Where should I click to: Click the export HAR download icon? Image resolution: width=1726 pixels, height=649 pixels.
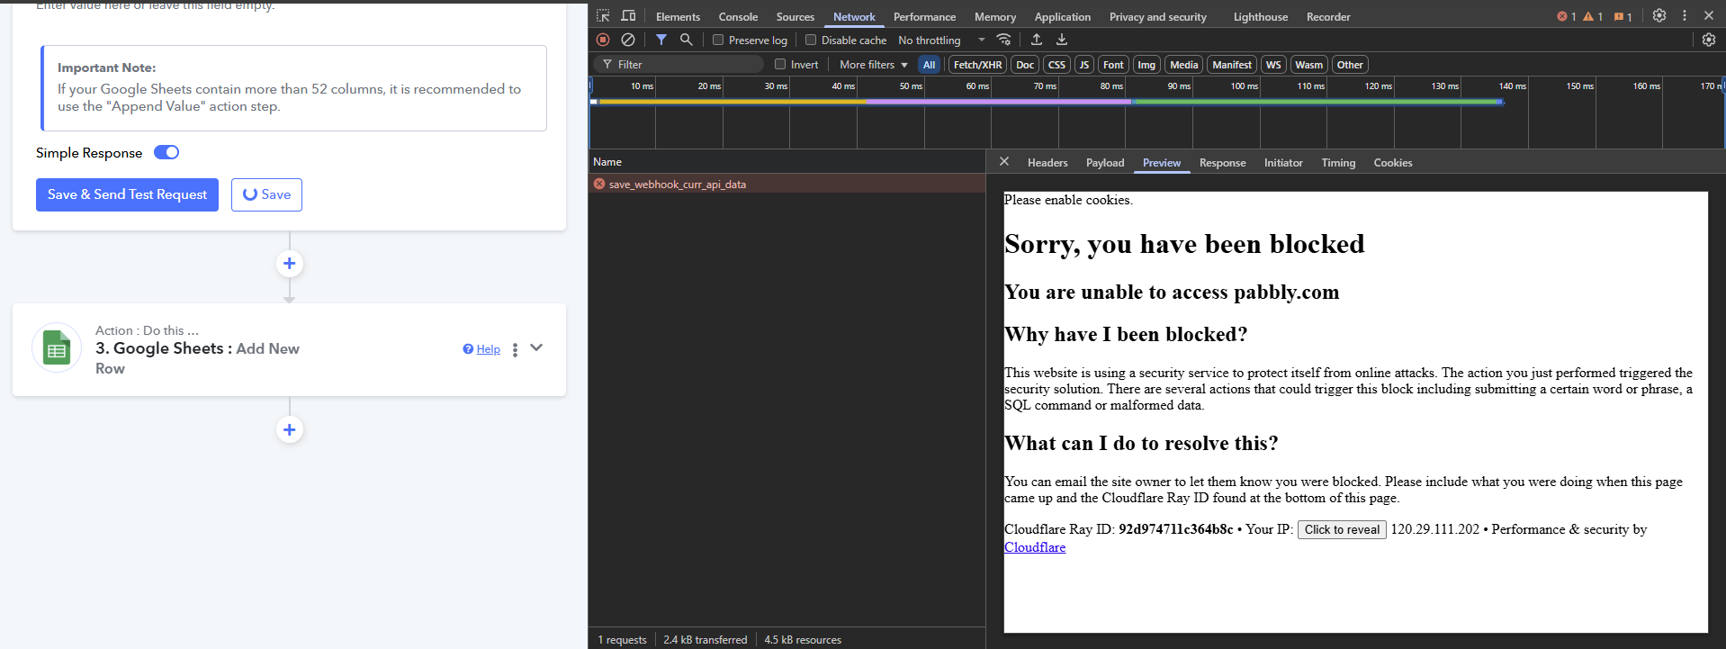pyautogui.click(x=1062, y=40)
